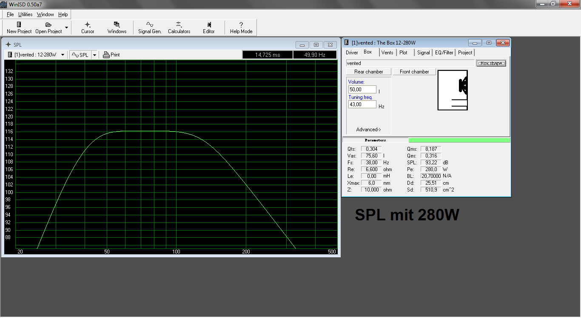Activate the Cursor tool
Image resolution: width=581 pixels, height=318 pixels.
(88, 25)
